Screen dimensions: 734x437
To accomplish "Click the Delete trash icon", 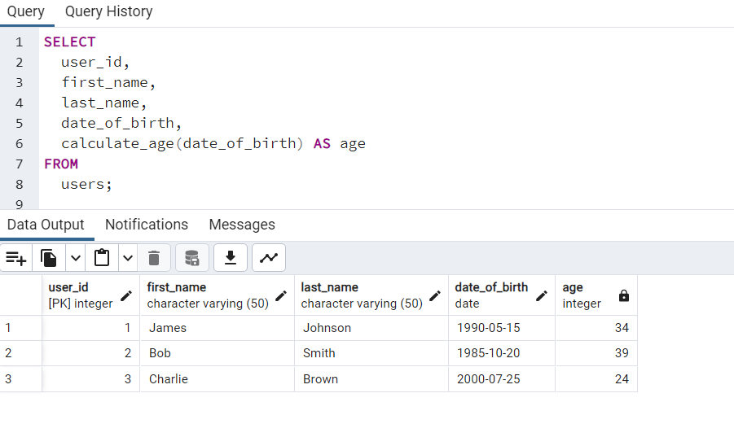I will pyautogui.click(x=154, y=259).
